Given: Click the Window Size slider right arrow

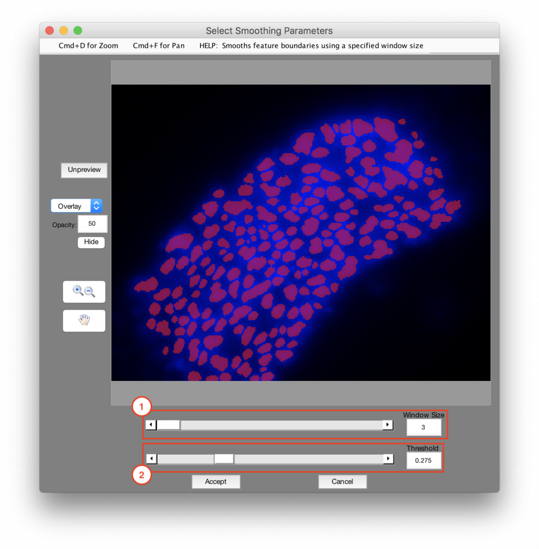Looking at the screenshot, I should [x=388, y=425].
